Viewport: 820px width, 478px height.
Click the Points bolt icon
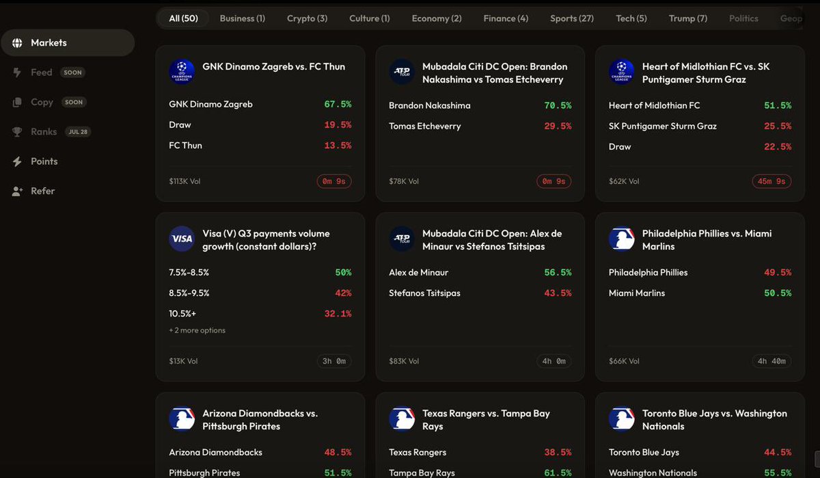tap(17, 161)
